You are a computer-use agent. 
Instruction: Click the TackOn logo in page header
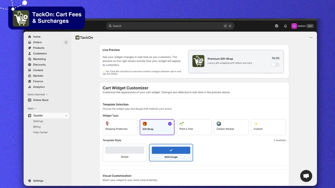click(77, 38)
